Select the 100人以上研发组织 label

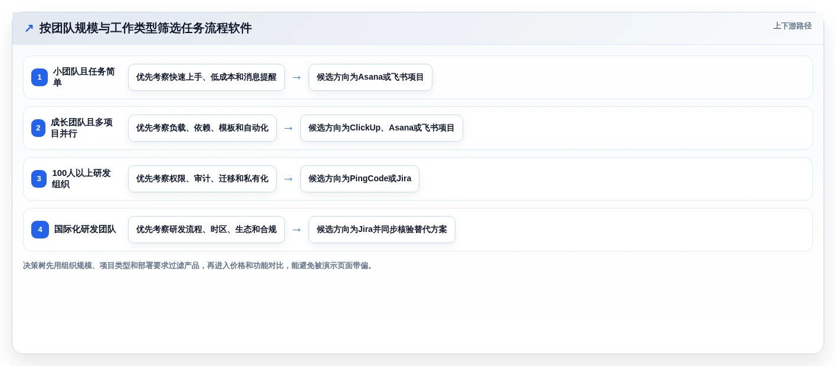pyautogui.click(x=81, y=179)
